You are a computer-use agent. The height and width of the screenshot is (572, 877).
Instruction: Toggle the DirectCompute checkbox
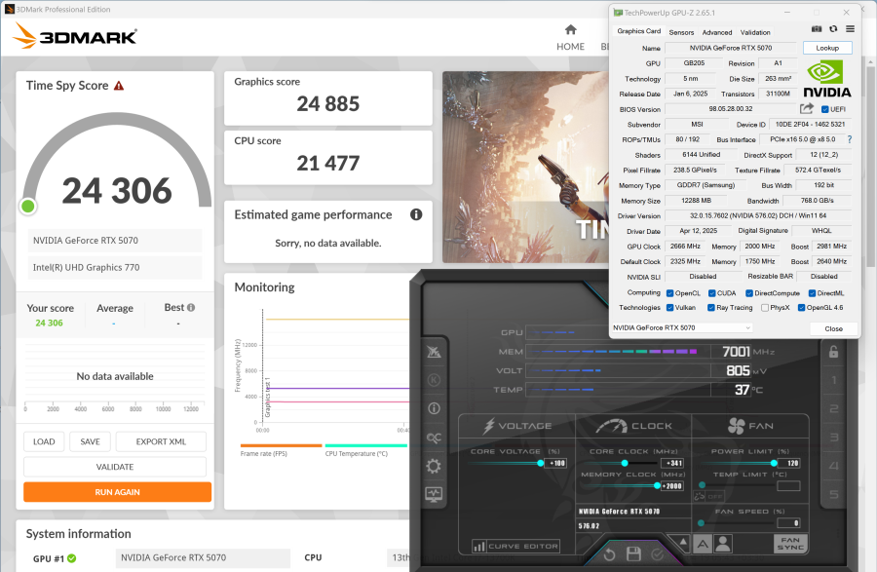coord(749,293)
